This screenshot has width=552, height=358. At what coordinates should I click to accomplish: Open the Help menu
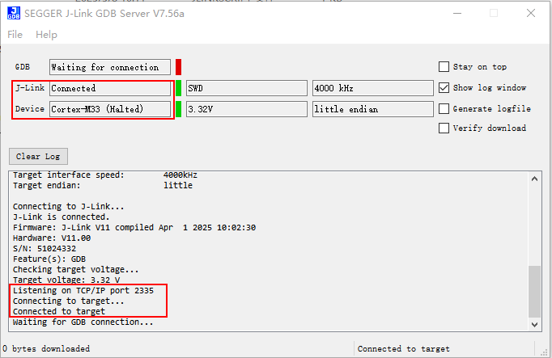coord(46,35)
